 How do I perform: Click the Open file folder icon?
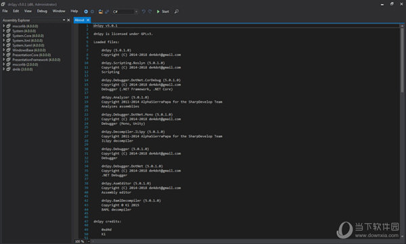point(100,11)
